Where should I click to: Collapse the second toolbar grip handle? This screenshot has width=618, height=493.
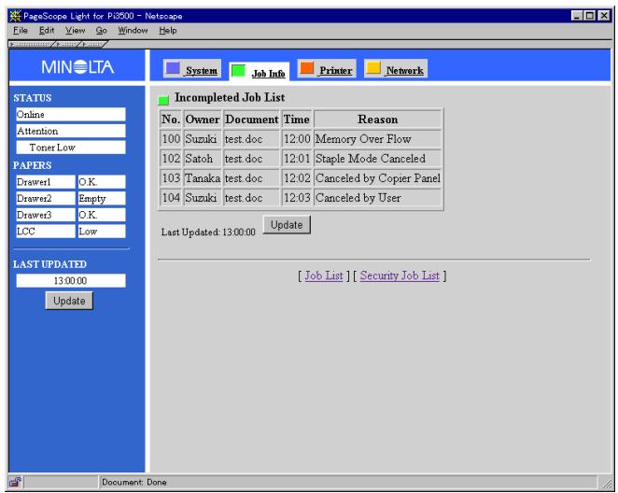pos(66,45)
